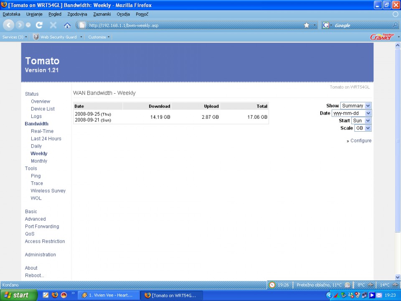
Task: Switch to the Vivien Vee - Heart taskbar window
Action: [x=109, y=296]
